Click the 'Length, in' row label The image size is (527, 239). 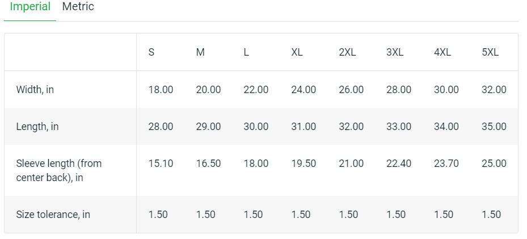[x=37, y=127]
